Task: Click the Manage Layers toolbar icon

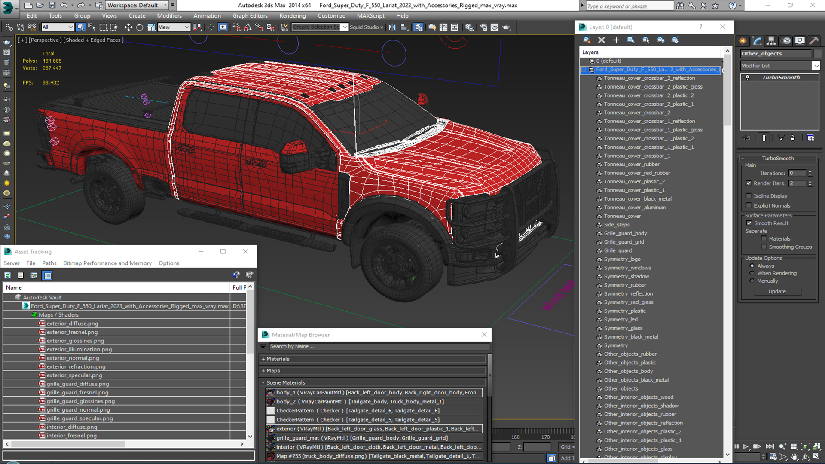Action: click(x=418, y=27)
